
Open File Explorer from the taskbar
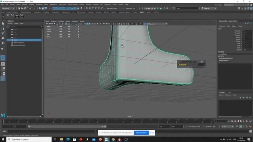(62, 139)
